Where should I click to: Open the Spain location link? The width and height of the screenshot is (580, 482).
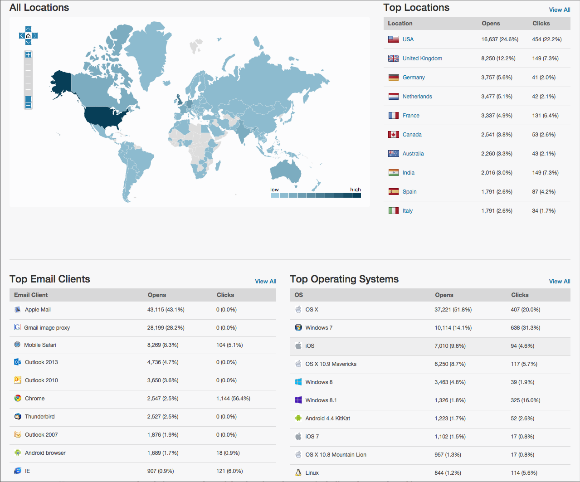tap(409, 192)
